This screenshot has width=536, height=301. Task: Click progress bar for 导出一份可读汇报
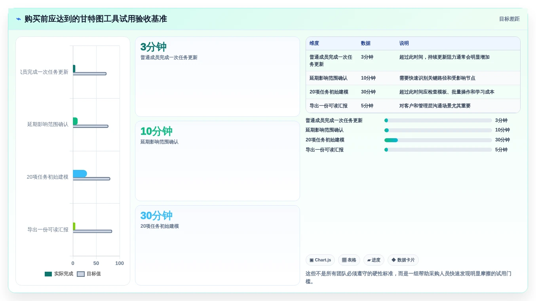click(x=438, y=150)
